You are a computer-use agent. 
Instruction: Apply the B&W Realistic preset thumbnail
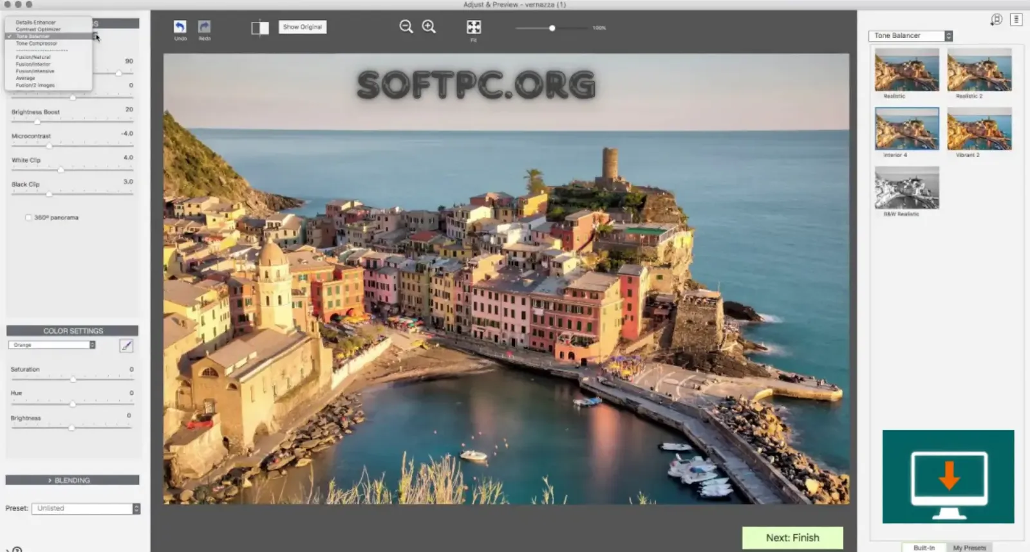tap(906, 188)
